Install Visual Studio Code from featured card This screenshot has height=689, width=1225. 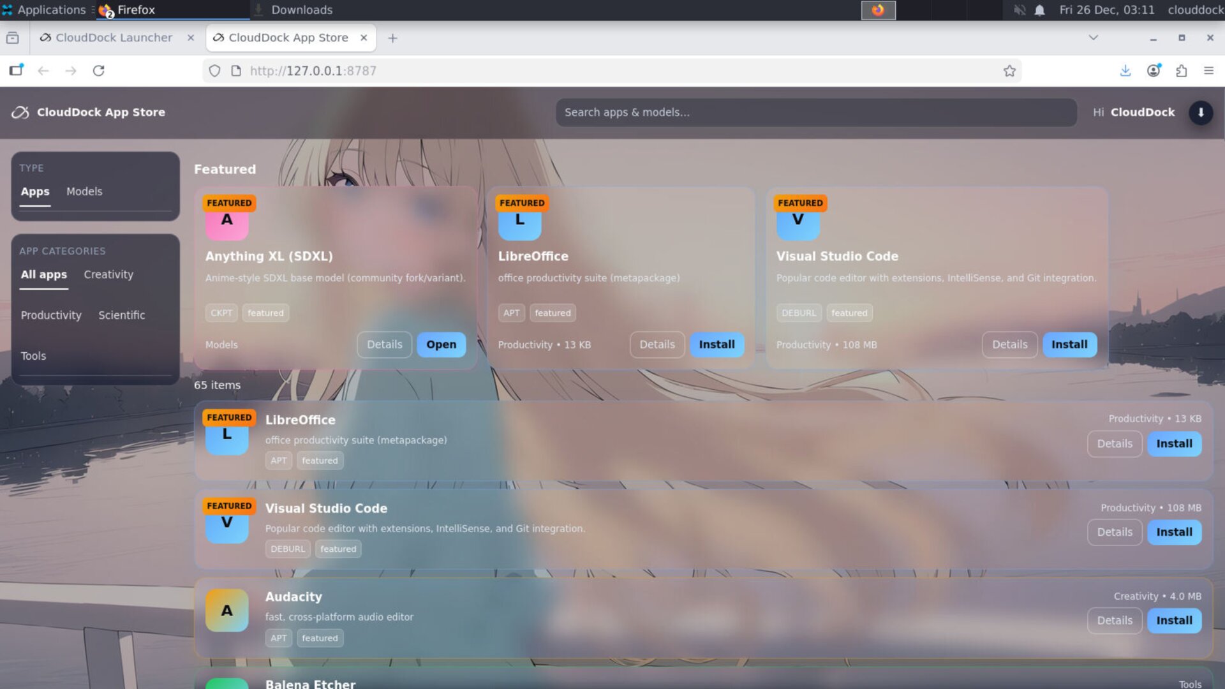[x=1069, y=344]
